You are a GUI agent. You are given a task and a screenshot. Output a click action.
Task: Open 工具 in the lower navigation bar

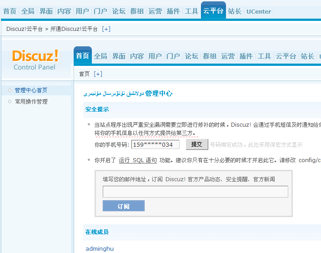(x=265, y=56)
